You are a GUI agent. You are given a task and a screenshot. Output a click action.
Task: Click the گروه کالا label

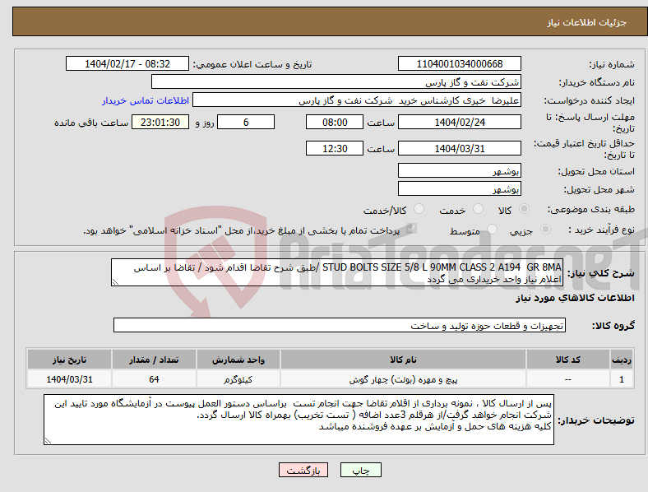pos(613,325)
